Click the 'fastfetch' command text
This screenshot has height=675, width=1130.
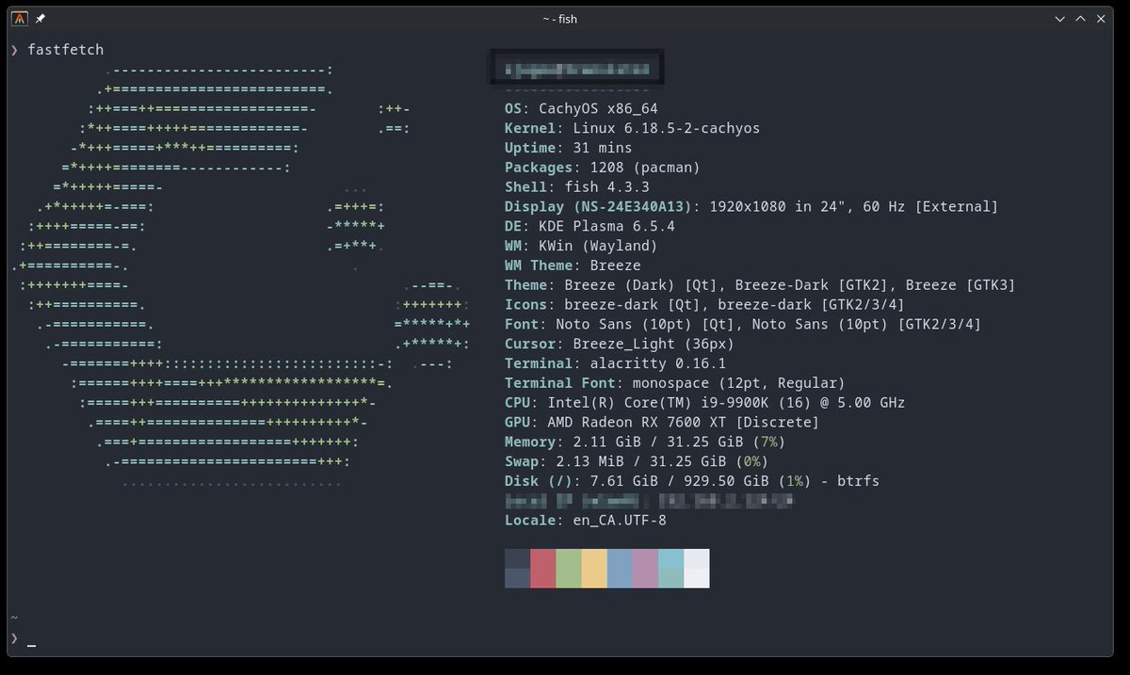pyautogui.click(x=66, y=49)
